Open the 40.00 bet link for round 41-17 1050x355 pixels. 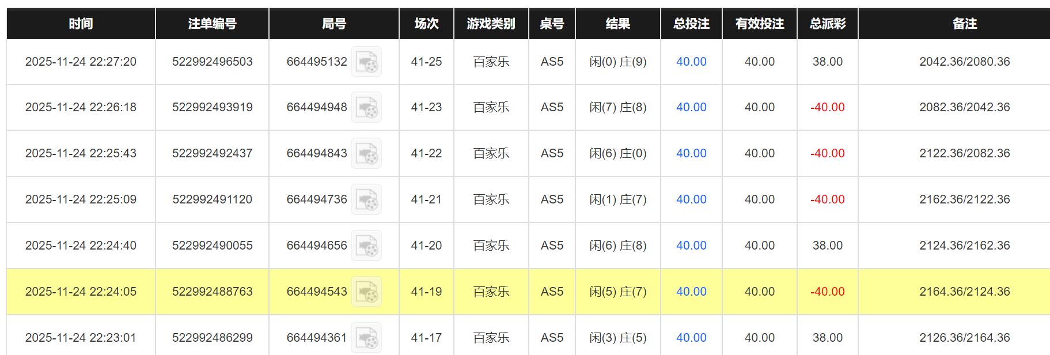(x=690, y=338)
